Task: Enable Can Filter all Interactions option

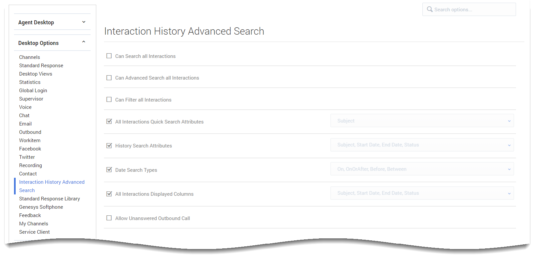Action: point(109,99)
